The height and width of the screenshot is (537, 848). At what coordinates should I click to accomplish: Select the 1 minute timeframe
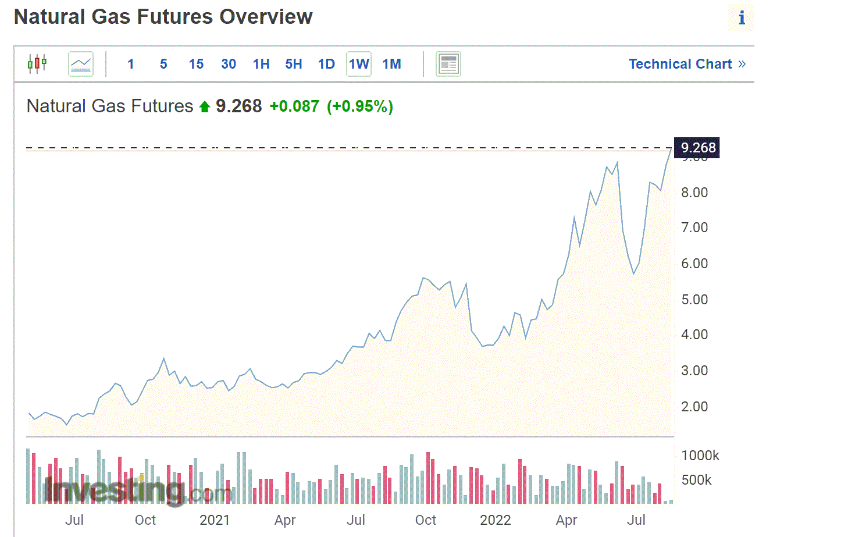[131, 64]
